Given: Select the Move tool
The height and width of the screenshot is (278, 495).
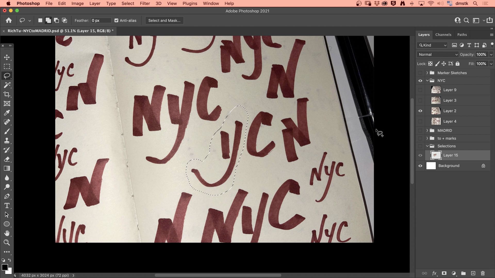Looking at the screenshot, I should [7, 57].
